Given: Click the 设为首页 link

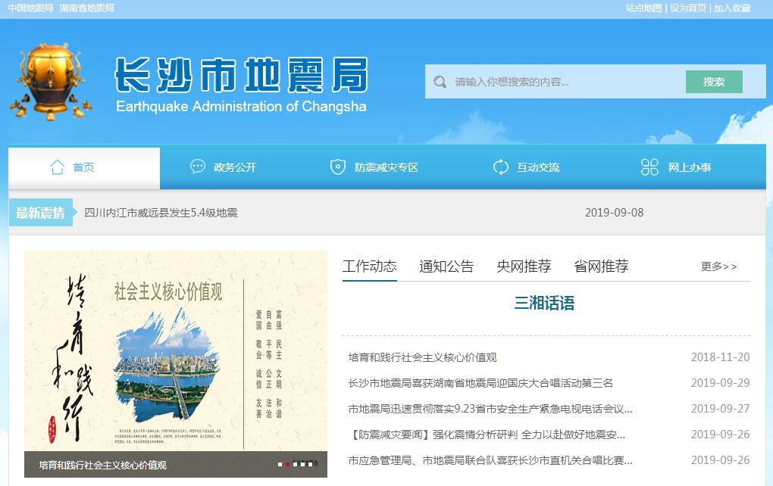Looking at the screenshot, I should tap(688, 8).
